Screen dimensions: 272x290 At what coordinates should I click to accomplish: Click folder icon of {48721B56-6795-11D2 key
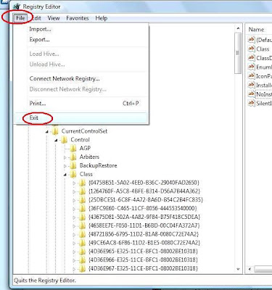[82, 234]
